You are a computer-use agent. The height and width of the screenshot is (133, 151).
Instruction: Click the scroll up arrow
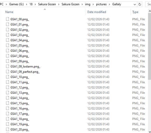[150, 11]
